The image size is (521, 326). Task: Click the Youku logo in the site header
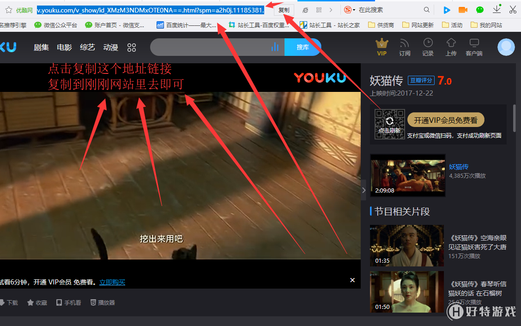click(x=8, y=47)
